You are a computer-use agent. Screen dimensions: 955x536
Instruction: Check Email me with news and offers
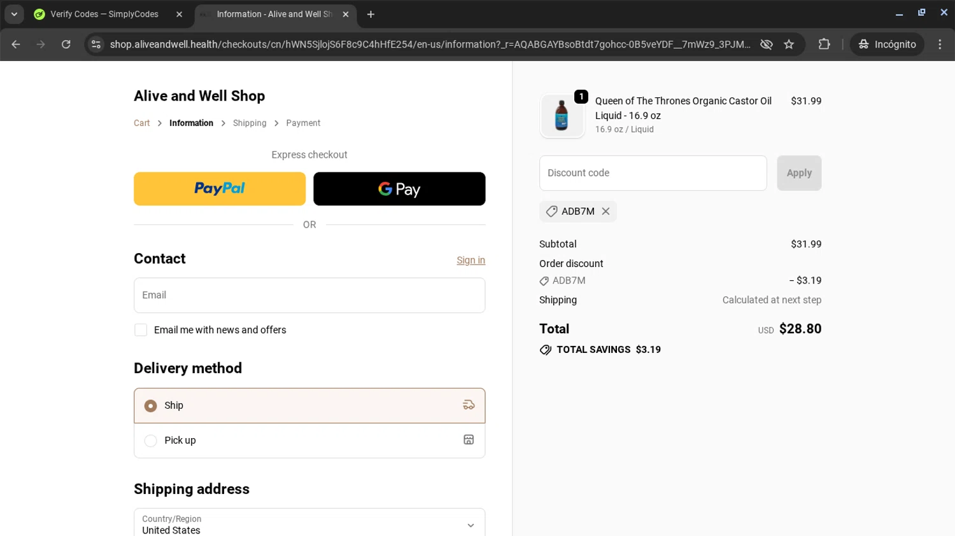[141, 330]
